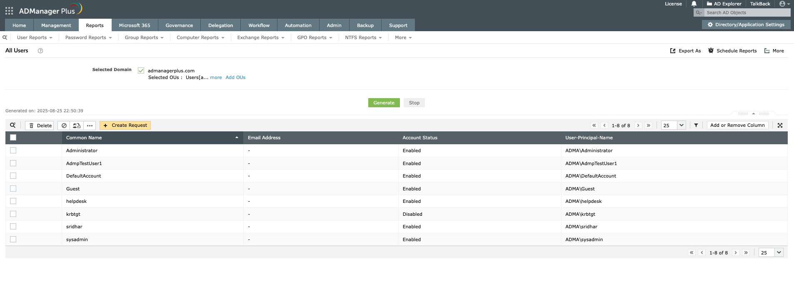Expand the NTFS Reports dropdown

[363, 37]
